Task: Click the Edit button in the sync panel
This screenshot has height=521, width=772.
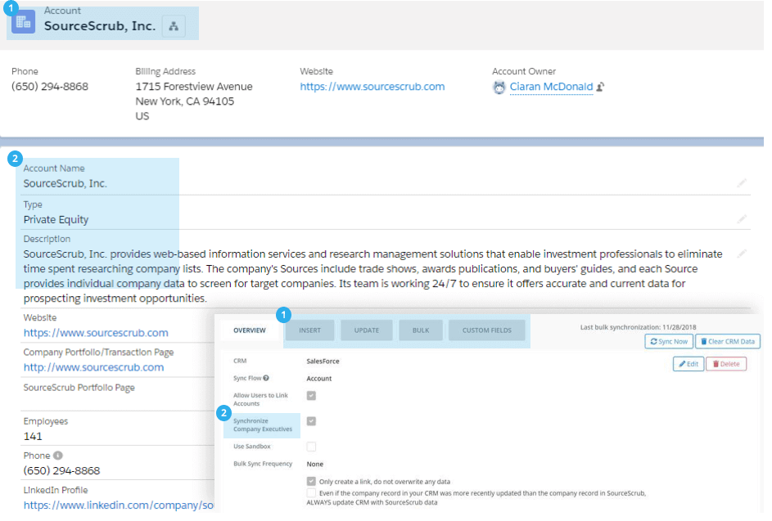Action: [688, 364]
